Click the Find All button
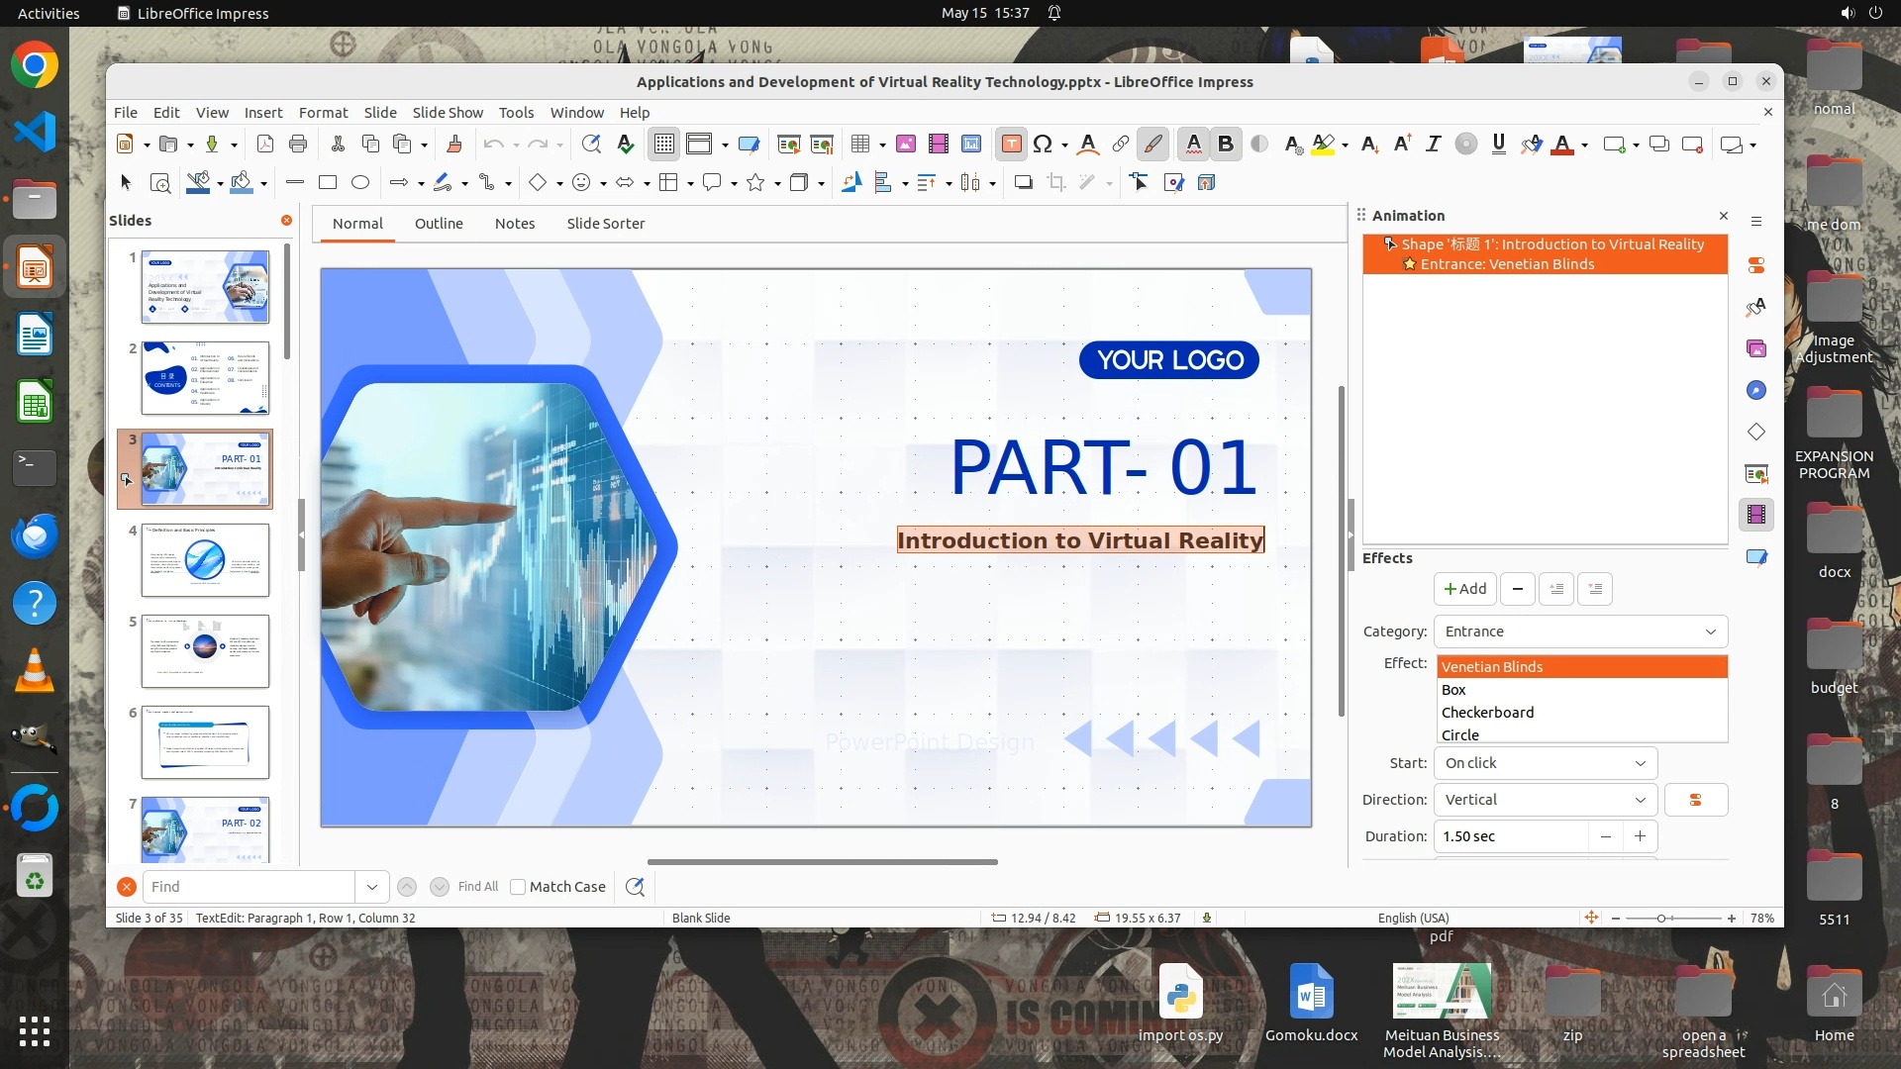Image resolution: width=1901 pixels, height=1069 pixels. coord(478,887)
